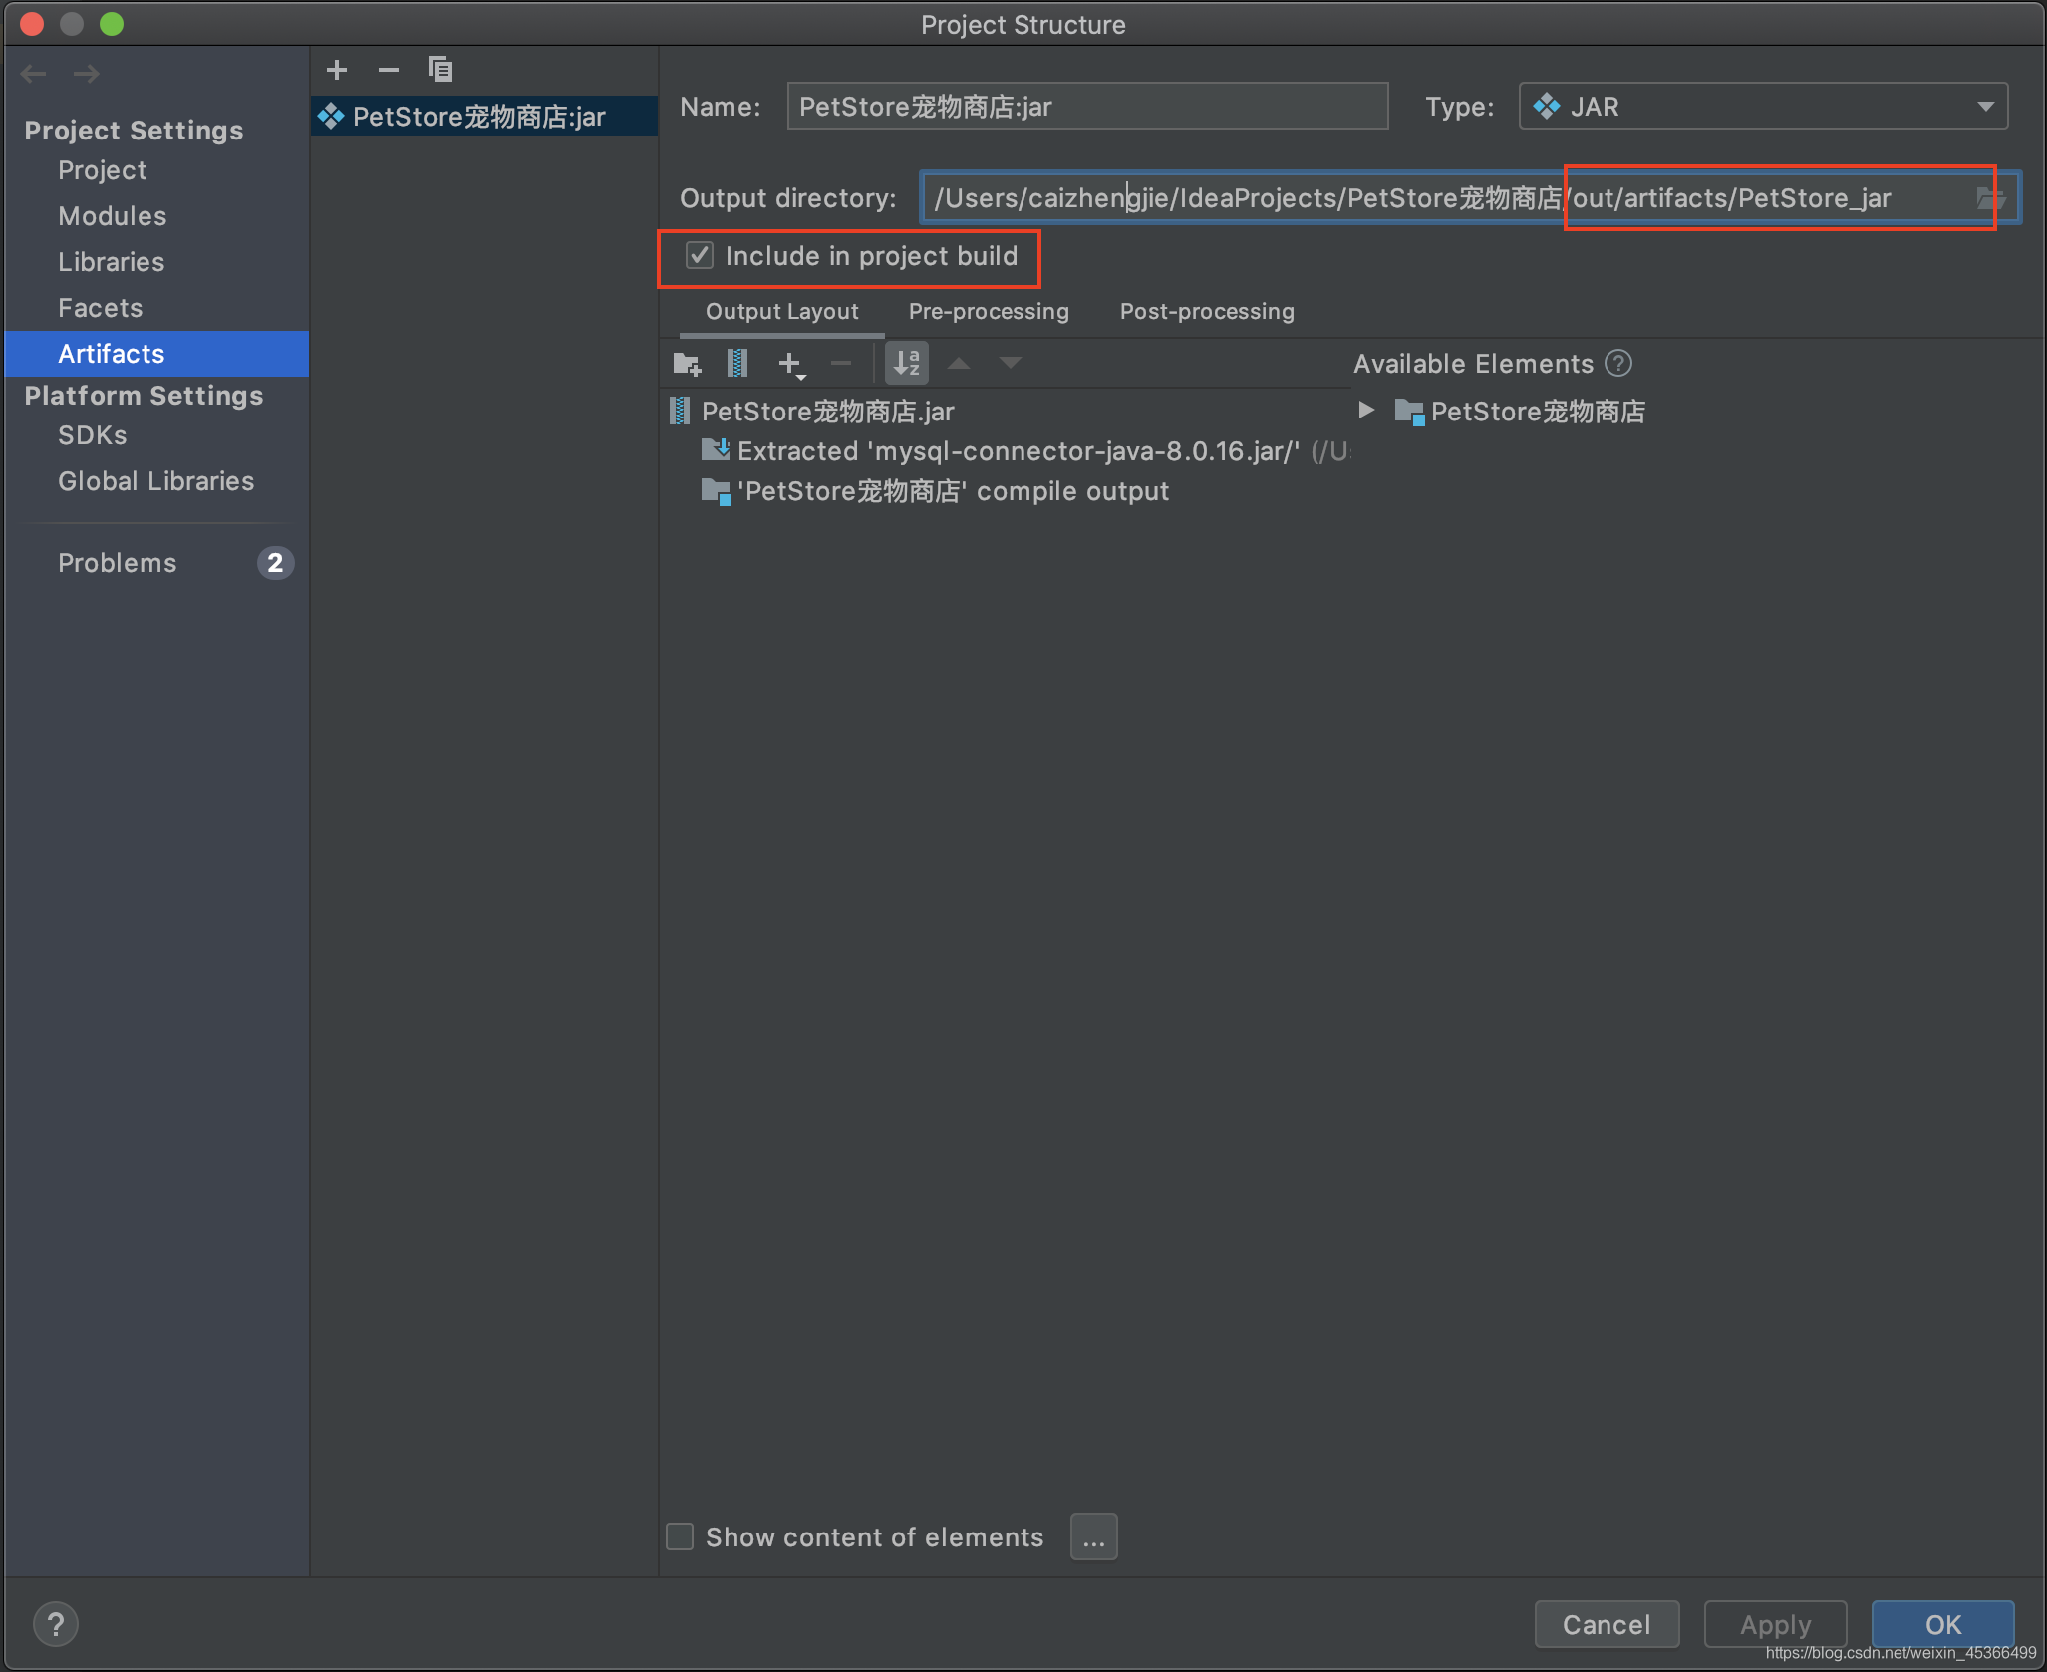Create directory in output layout toolbar
The height and width of the screenshot is (1672, 2047).
[687, 363]
